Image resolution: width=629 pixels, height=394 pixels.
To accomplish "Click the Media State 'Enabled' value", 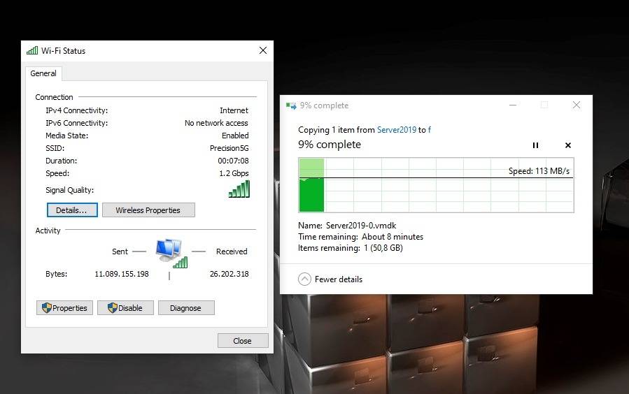I will pos(235,136).
